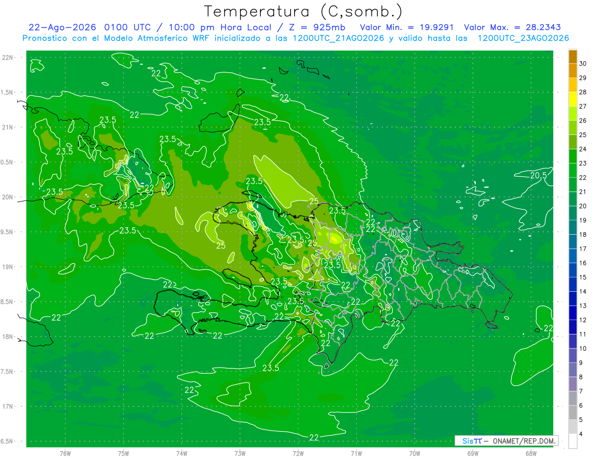596x460 pixels.
Task: Click "Valor Max. = 28.2343"
Action: coord(512,27)
